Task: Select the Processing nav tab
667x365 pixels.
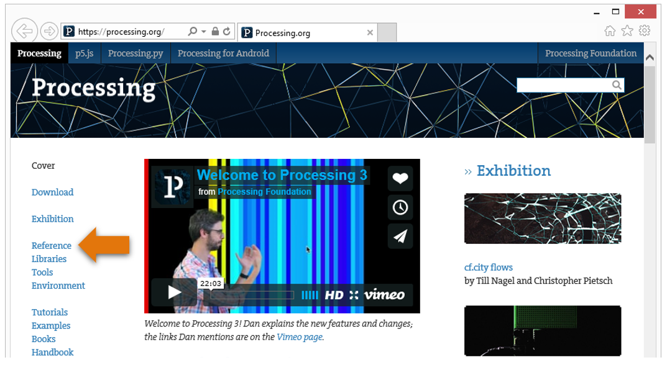Action: coord(39,53)
